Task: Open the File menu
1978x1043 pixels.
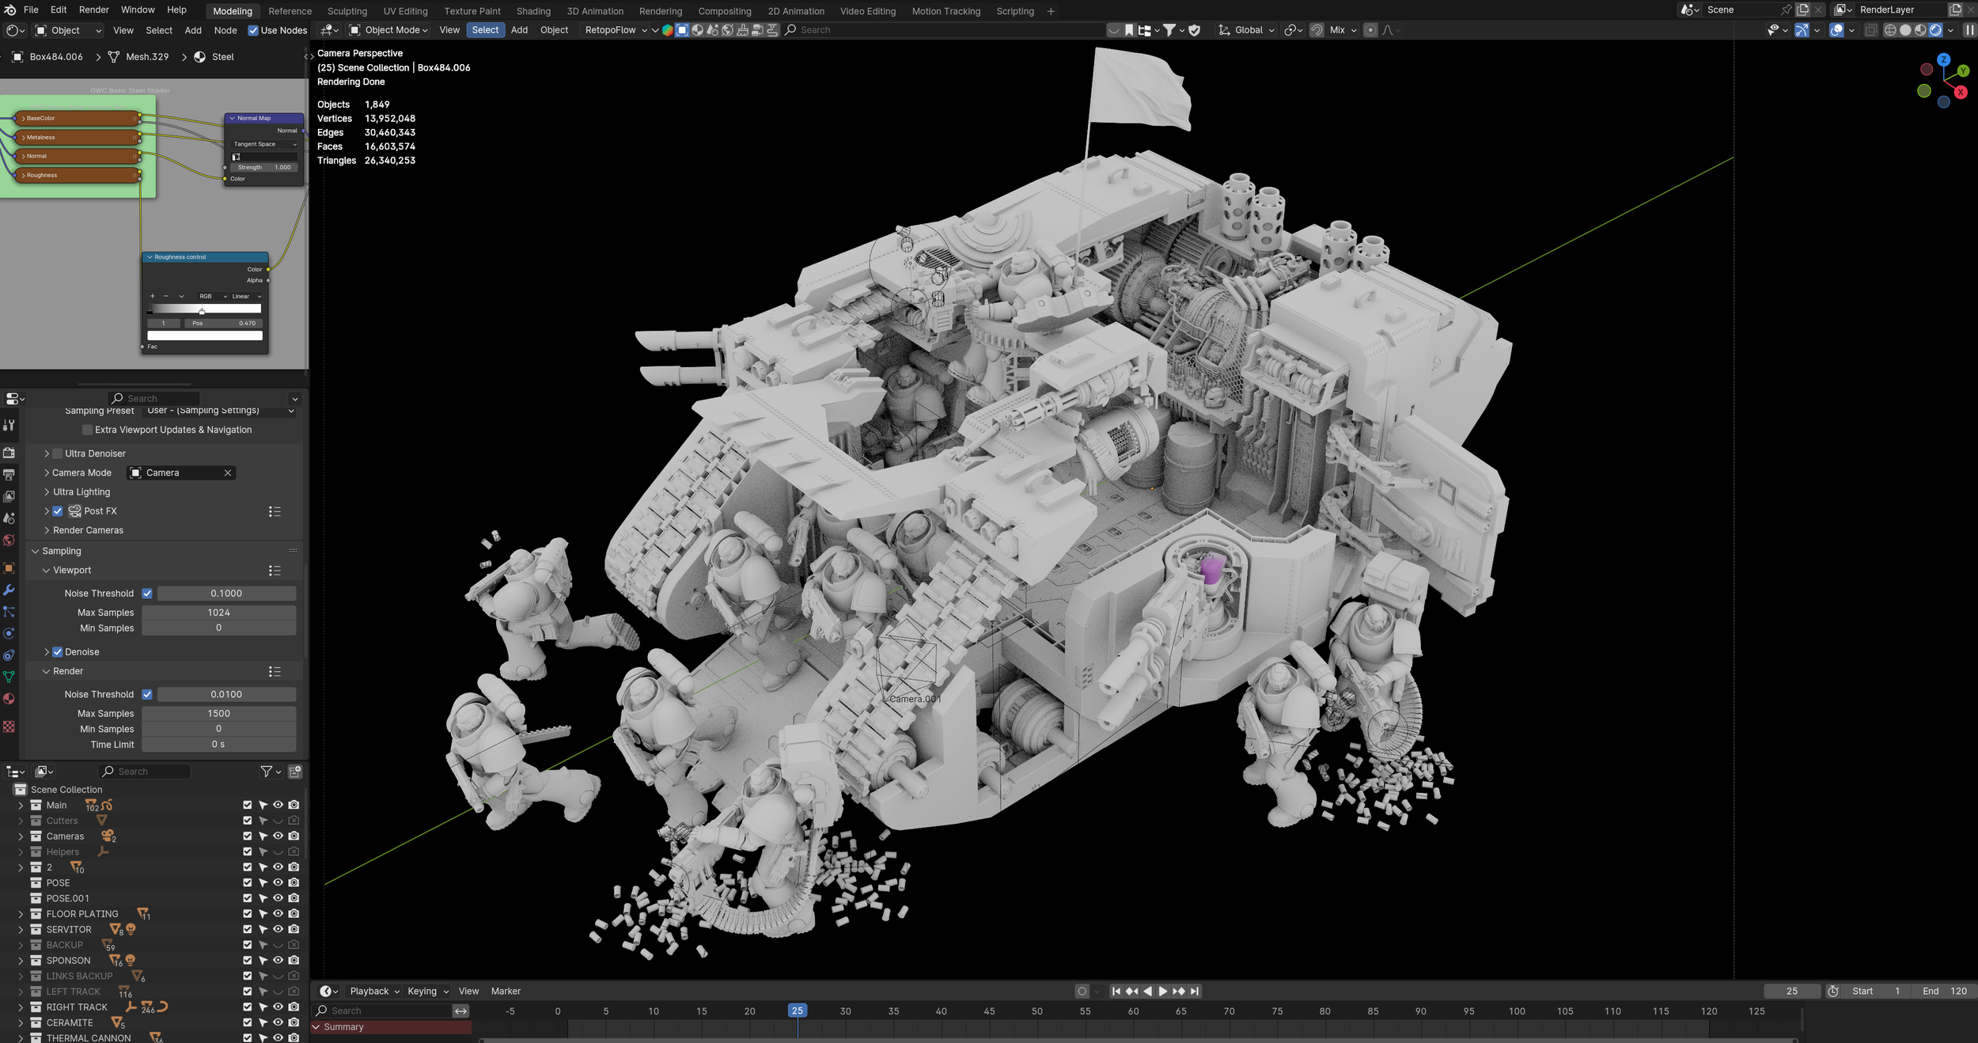Action: 31,9
